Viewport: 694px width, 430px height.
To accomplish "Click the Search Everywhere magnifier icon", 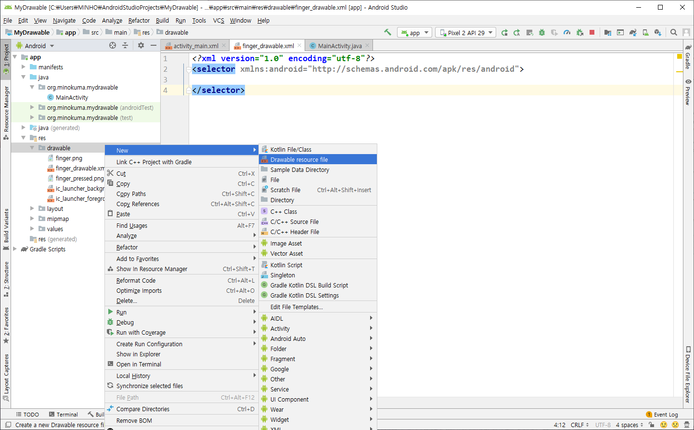I will point(674,32).
